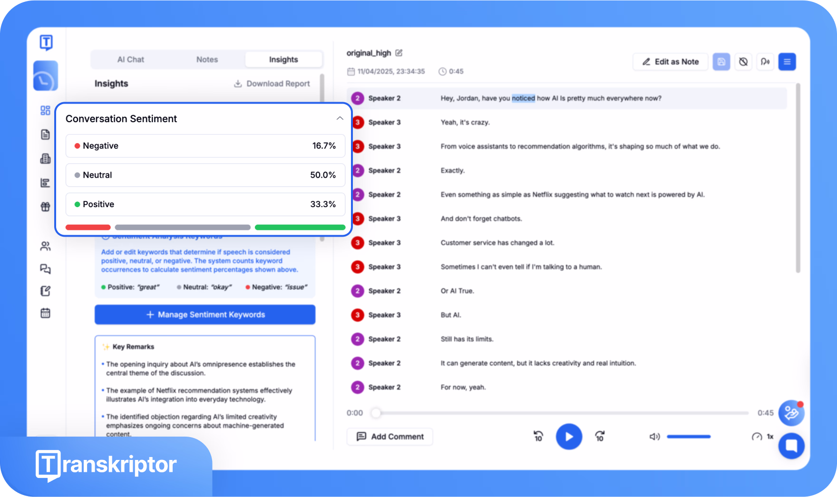Select the Neutral 50.0% sentiment row
This screenshot has width=837, height=497.
pyautogui.click(x=205, y=175)
